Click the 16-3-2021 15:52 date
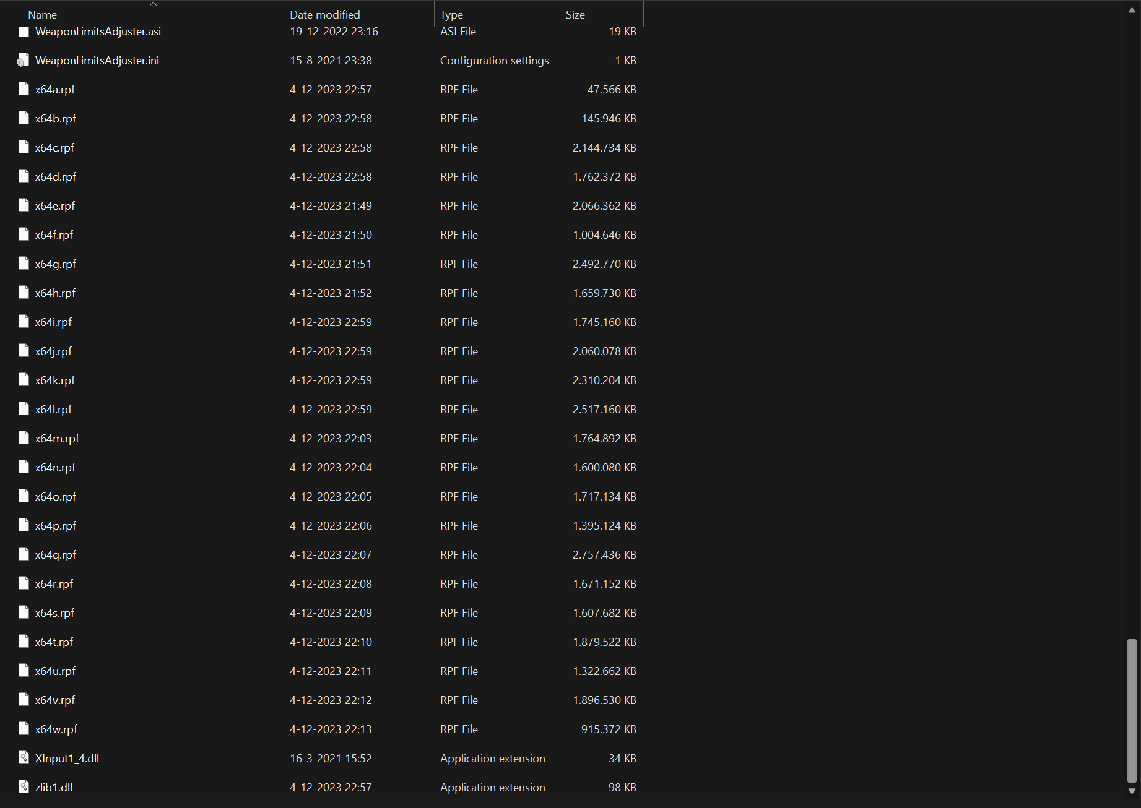 [331, 758]
